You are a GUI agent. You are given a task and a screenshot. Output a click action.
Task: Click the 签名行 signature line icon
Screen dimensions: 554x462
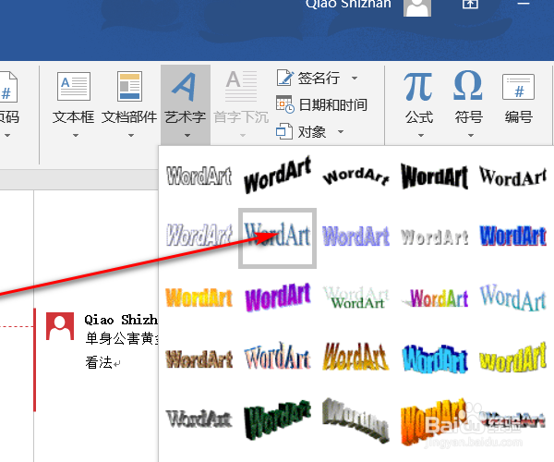pyautogui.click(x=284, y=78)
